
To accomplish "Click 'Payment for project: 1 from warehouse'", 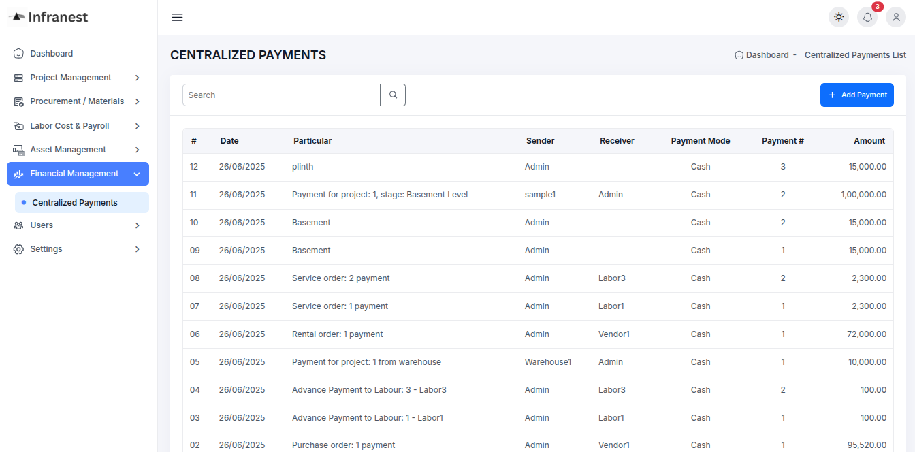I will point(366,362).
